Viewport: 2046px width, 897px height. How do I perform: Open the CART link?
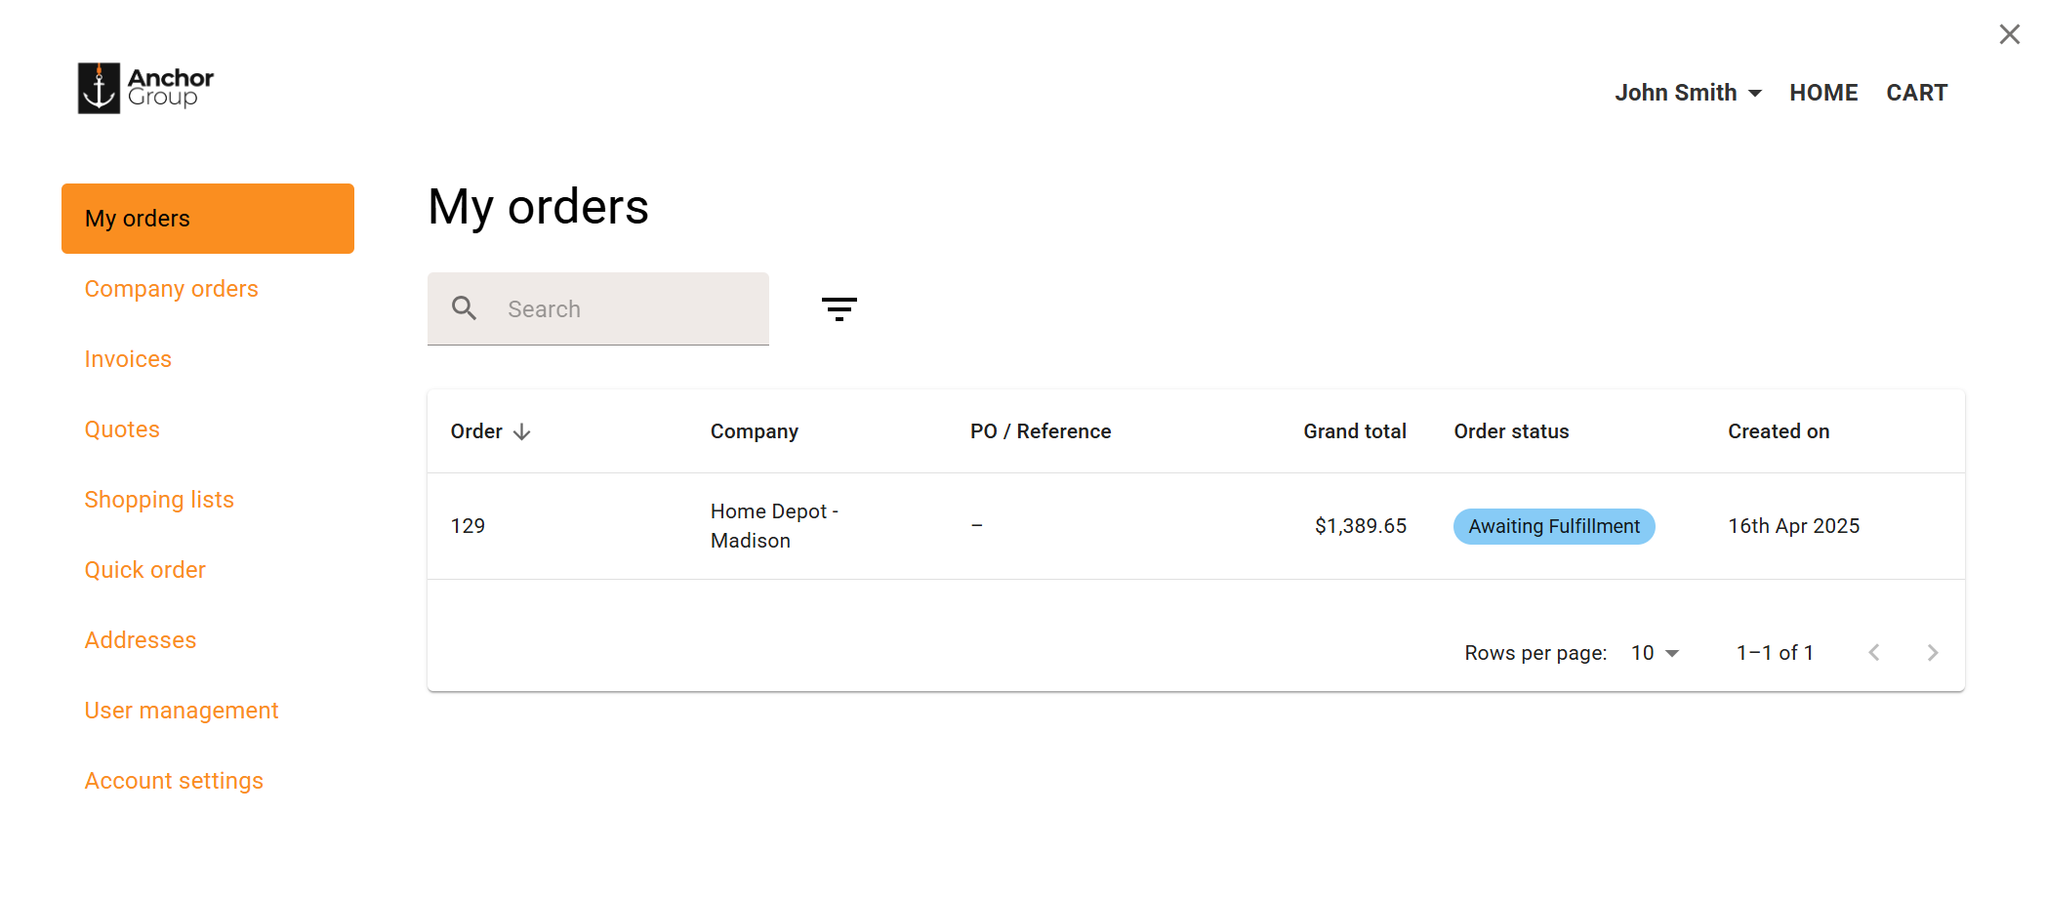[x=1916, y=93]
